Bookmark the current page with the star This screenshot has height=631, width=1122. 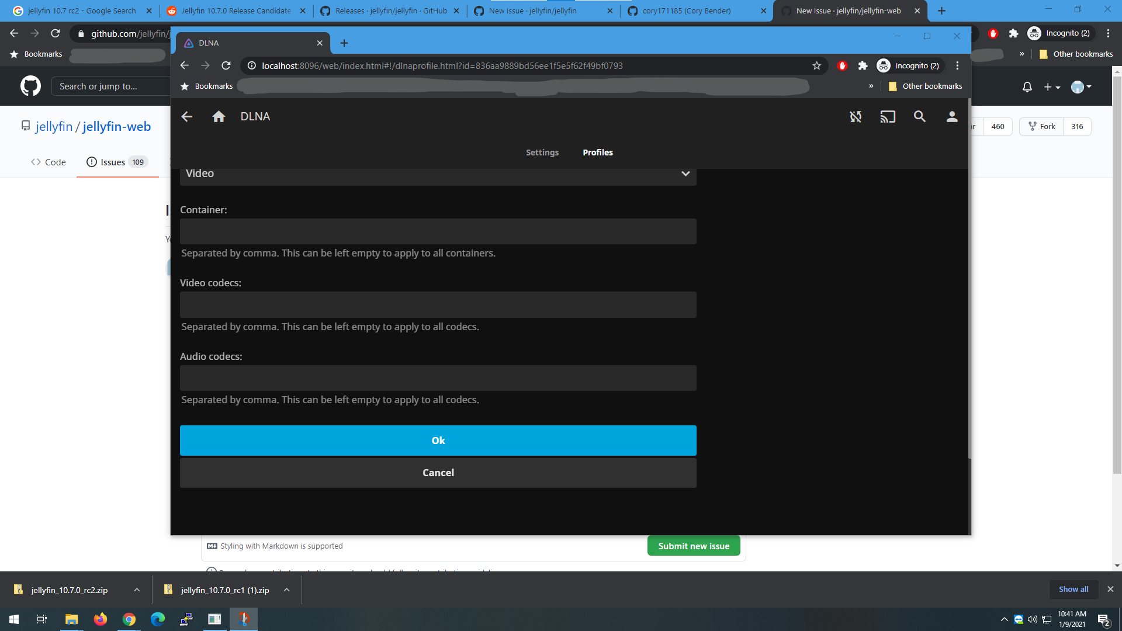[816, 65]
